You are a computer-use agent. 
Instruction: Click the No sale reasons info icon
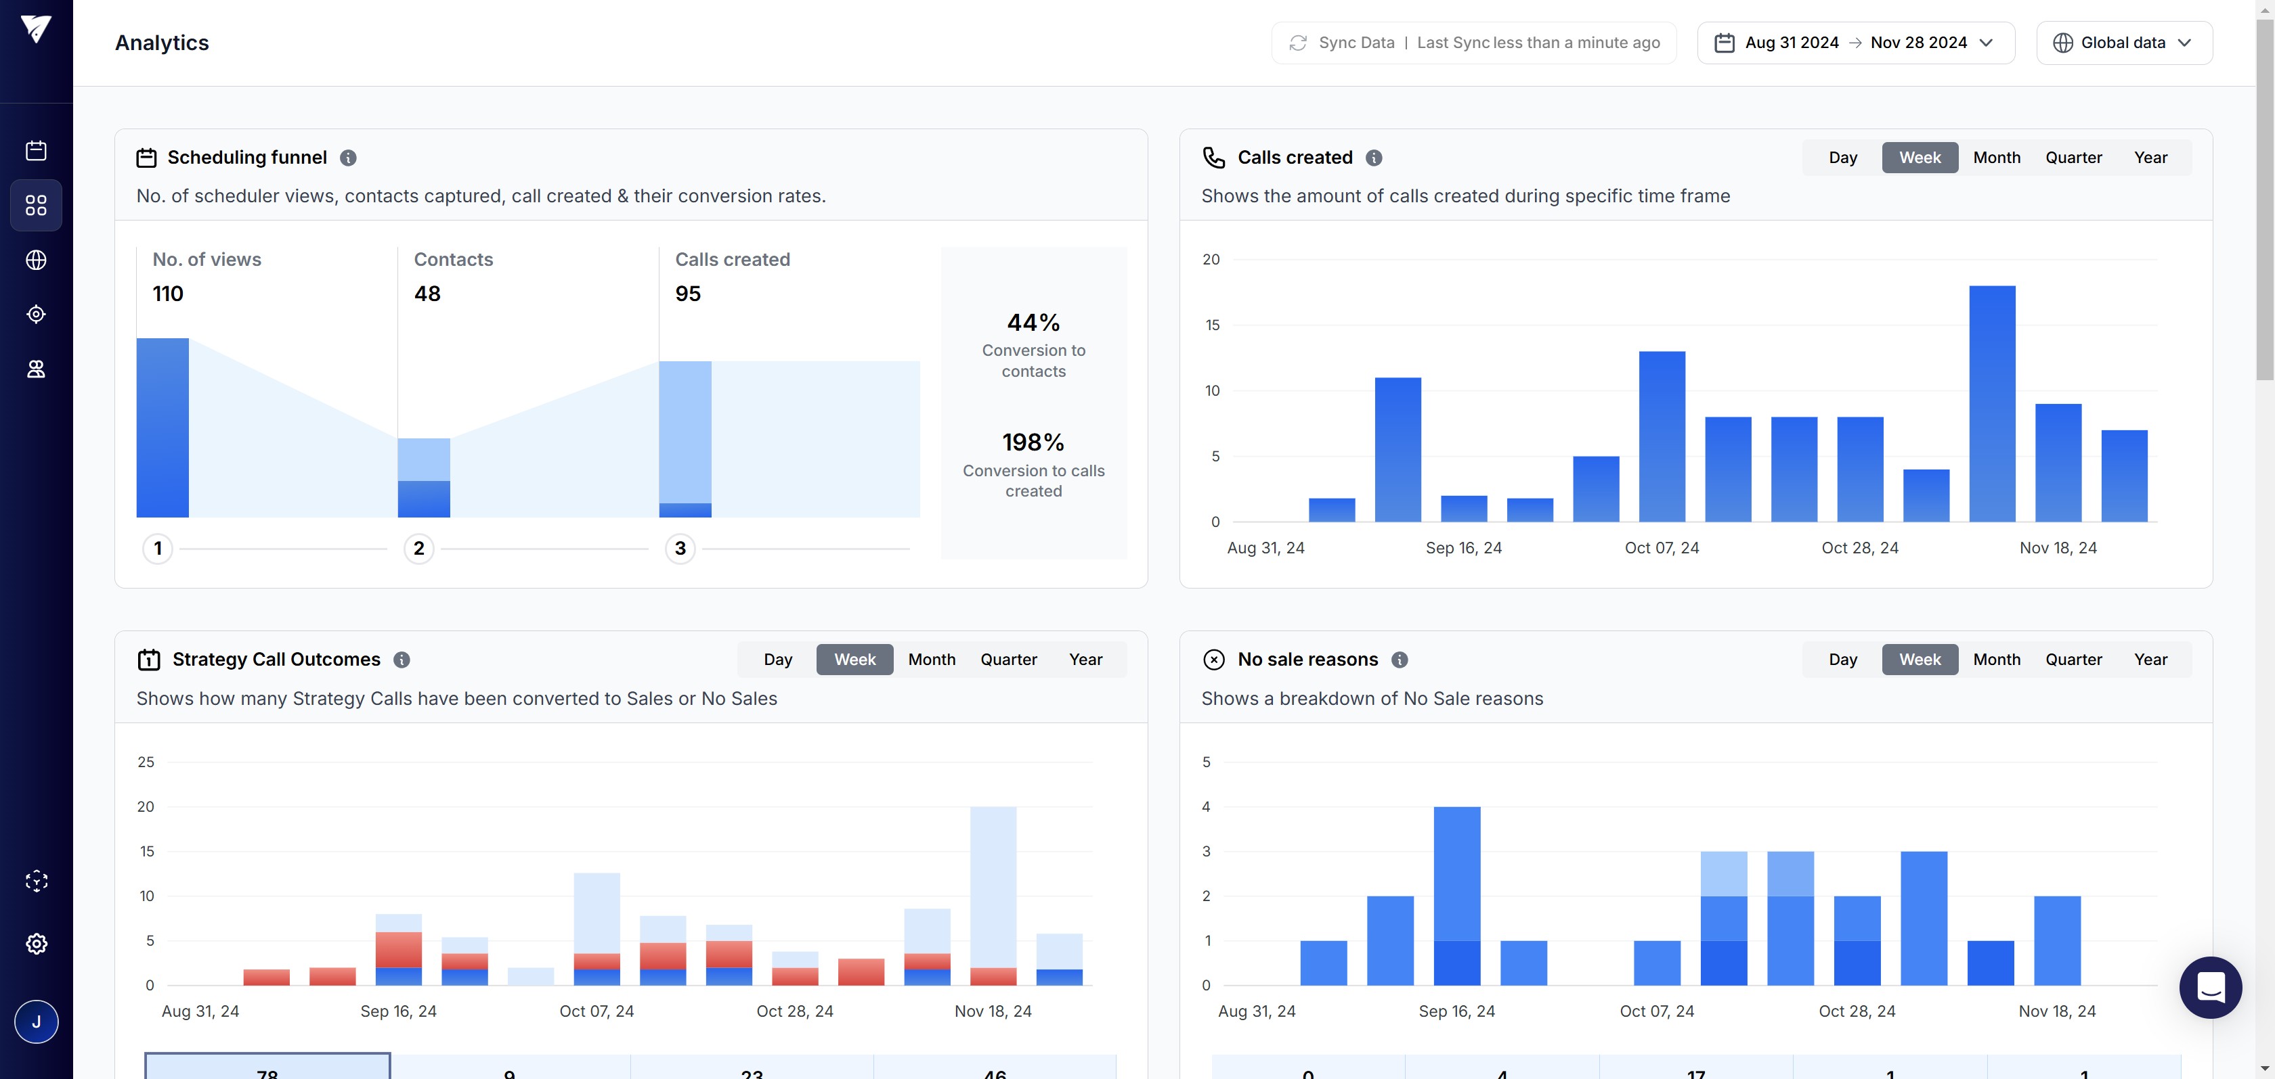pyautogui.click(x=1399, y=660)
